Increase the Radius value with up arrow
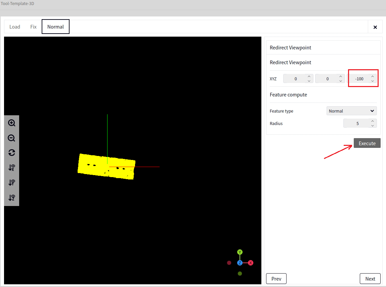This screenshot has height=287, width=386. tap(373, 121)
